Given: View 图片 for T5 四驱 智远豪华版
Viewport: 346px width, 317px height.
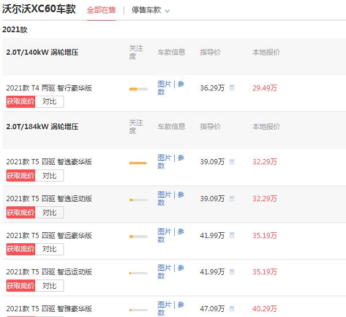Looking at the screenshot, I should 164,232.
